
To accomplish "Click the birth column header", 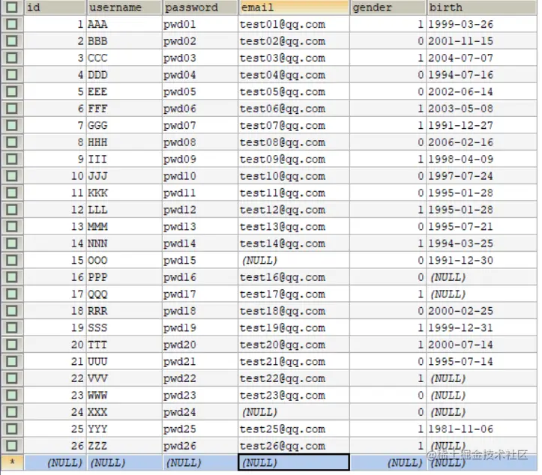I will 482,7.
